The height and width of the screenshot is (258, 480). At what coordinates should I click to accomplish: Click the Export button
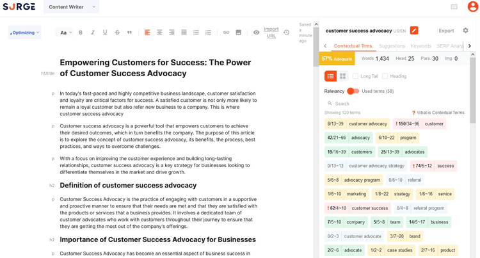click(446, 31)
